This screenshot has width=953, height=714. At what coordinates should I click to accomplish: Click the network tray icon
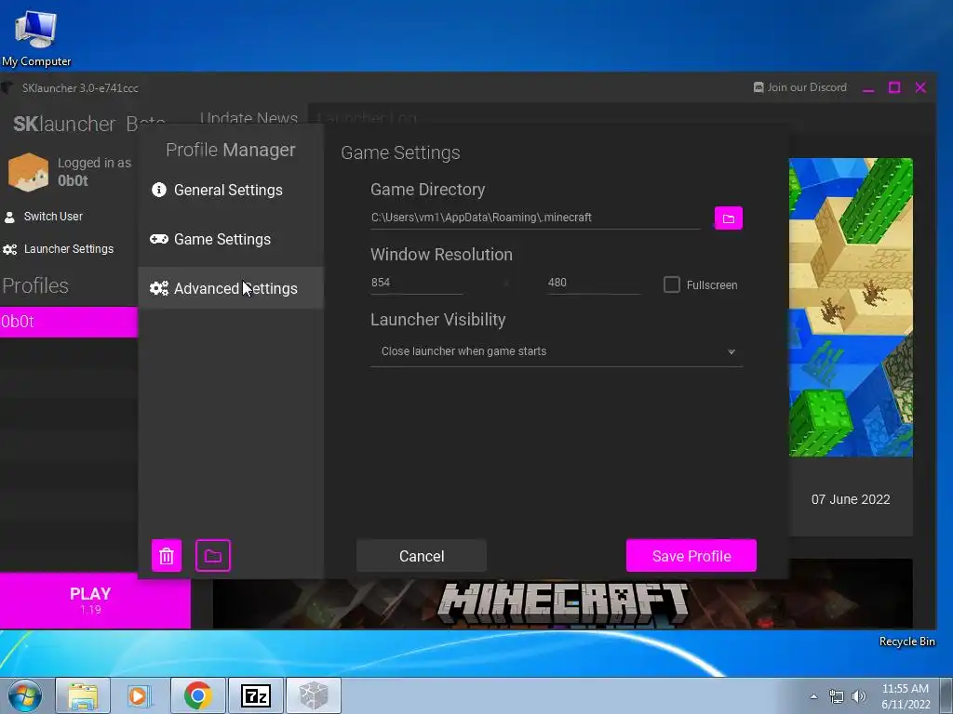click(837, 696)
